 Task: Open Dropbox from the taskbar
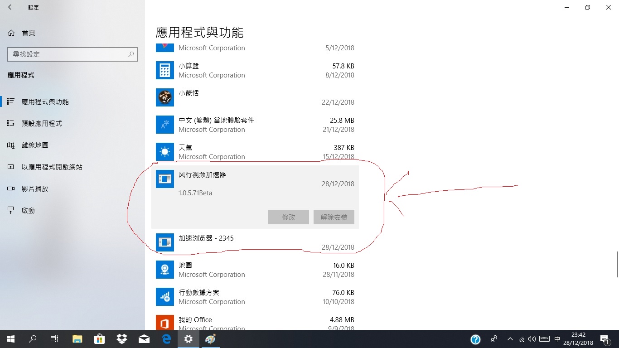click(121, 339)
